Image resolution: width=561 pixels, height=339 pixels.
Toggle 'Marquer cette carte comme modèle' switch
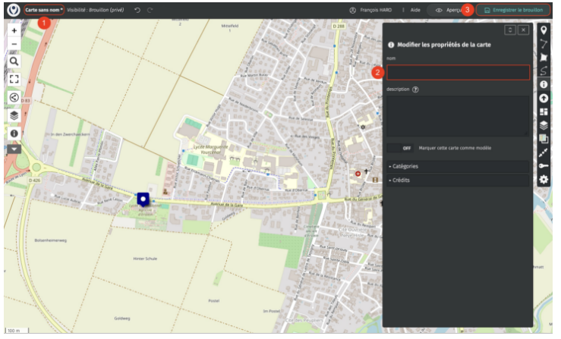click(x=401, y=148)
